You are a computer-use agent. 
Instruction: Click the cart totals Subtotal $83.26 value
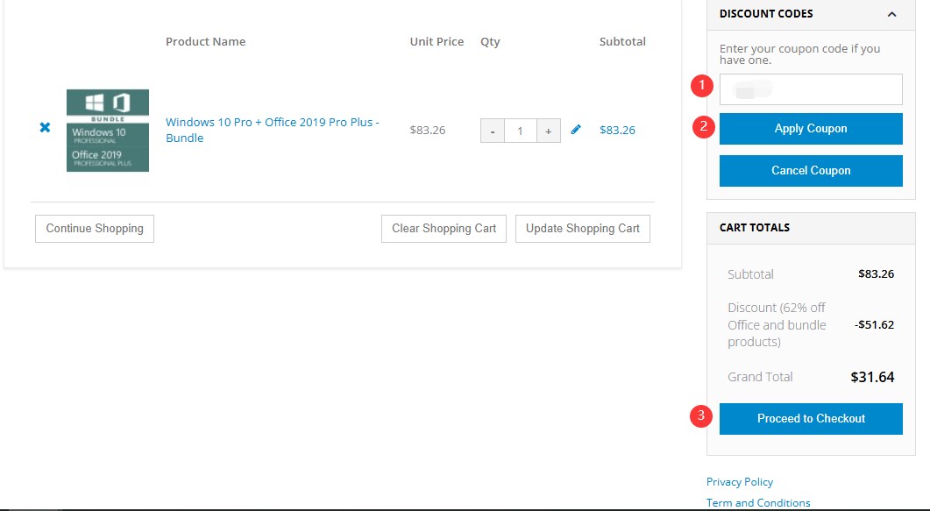876,273
